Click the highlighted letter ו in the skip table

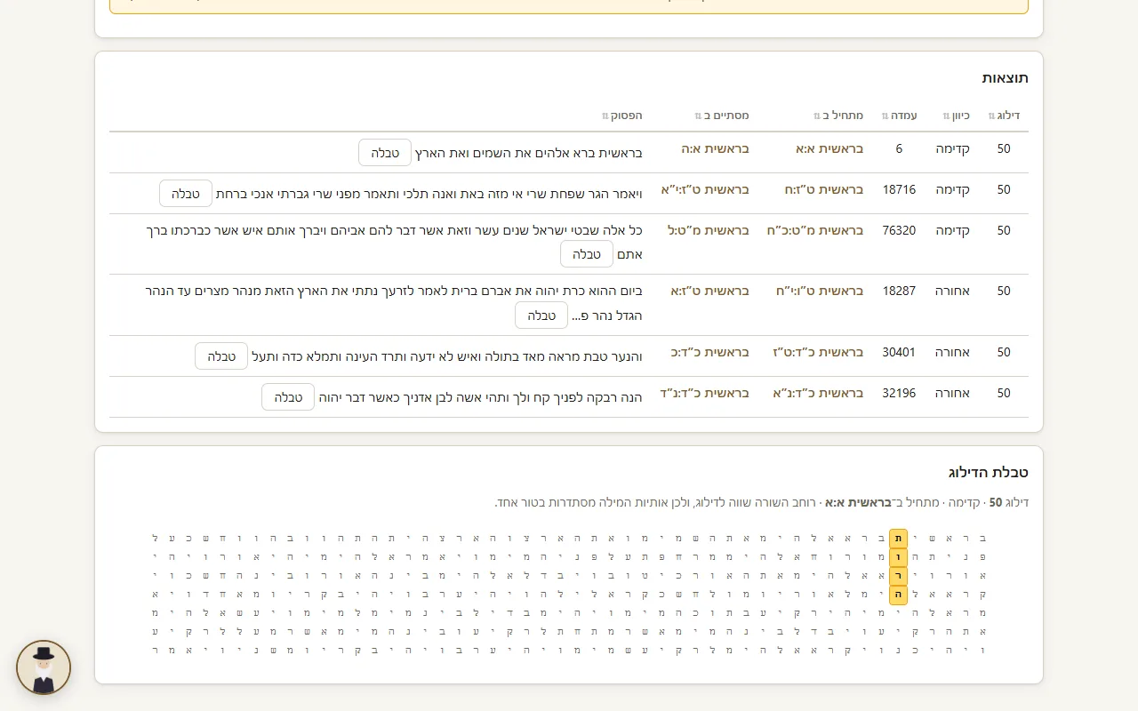coord(899,557)
